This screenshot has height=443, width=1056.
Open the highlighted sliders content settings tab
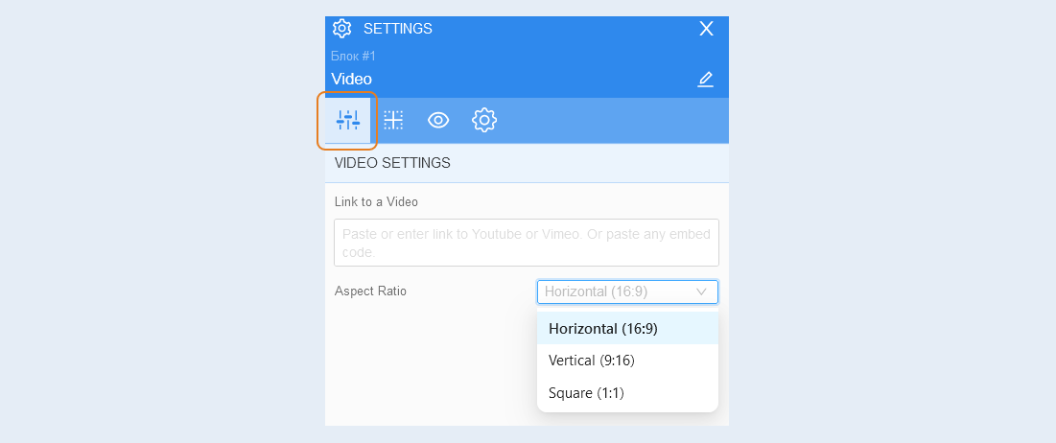click(x=347, y=121)
